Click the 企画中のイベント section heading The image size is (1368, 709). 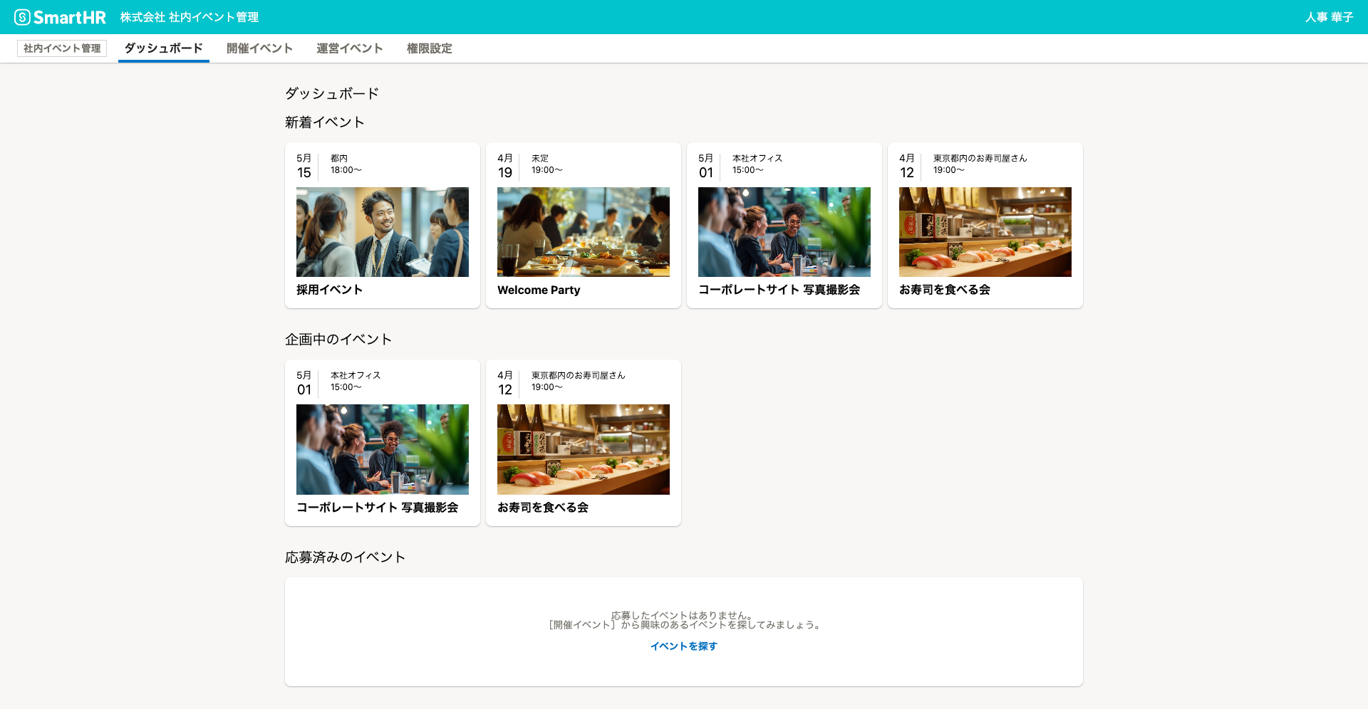tap(338, 340)
